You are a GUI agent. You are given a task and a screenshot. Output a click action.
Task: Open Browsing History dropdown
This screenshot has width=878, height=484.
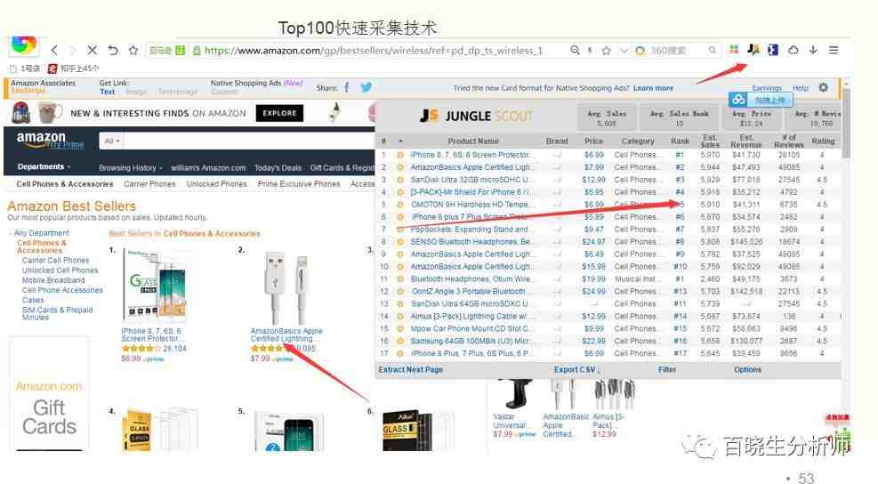(x=130, y=167)
